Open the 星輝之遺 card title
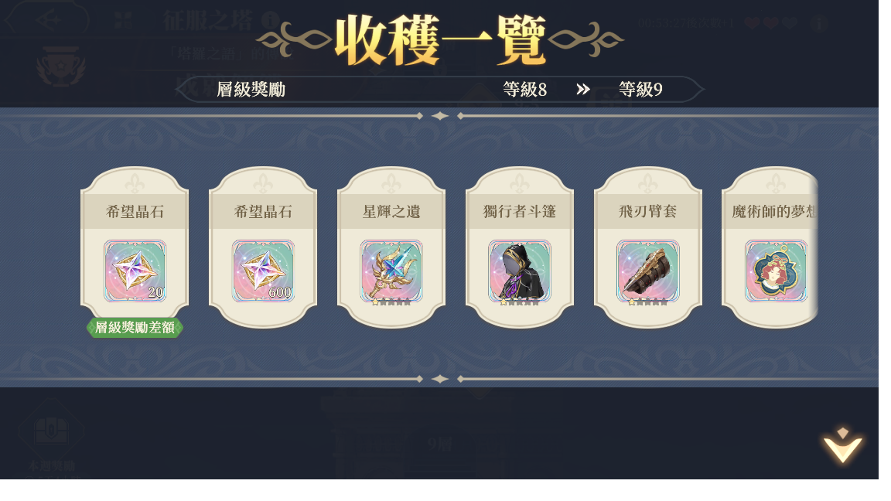The width and height of the screenshot is (891, 501). pos(391,212)
